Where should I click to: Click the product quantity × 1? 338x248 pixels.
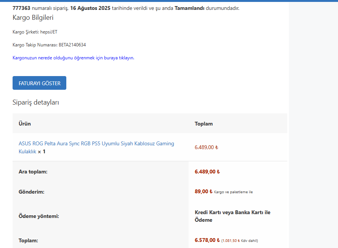click(42, 151)
